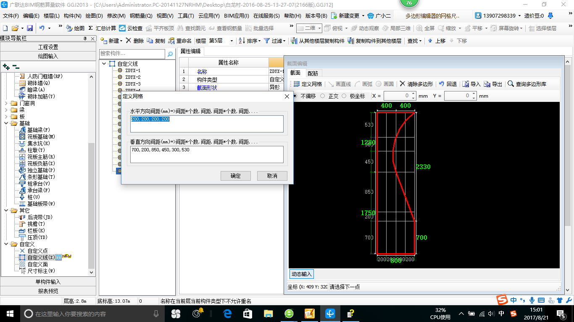Click 取消 in 定义网格 dialog
The height and width of the screenshot is (322, 574).
pyautogui.click(x=272, y=176)
